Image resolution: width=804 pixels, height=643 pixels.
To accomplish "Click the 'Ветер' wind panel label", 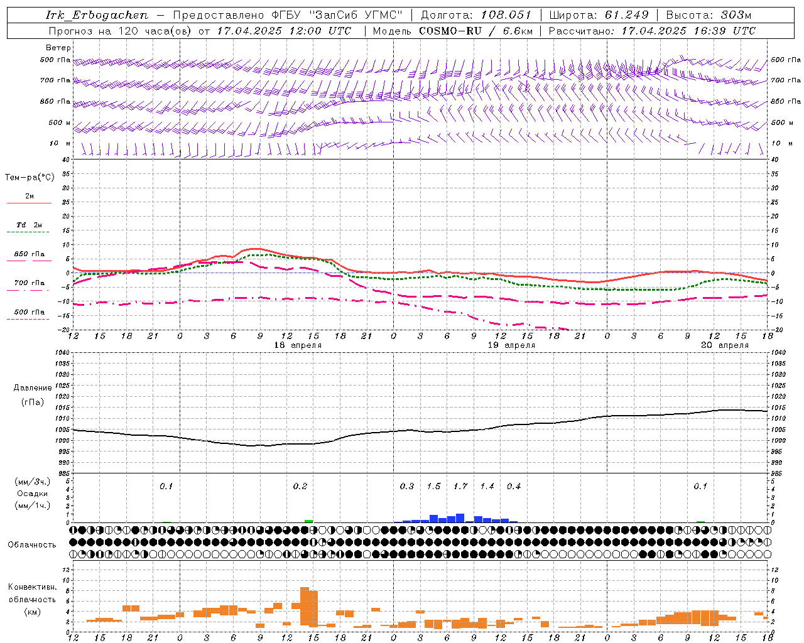I will point(58,48).
